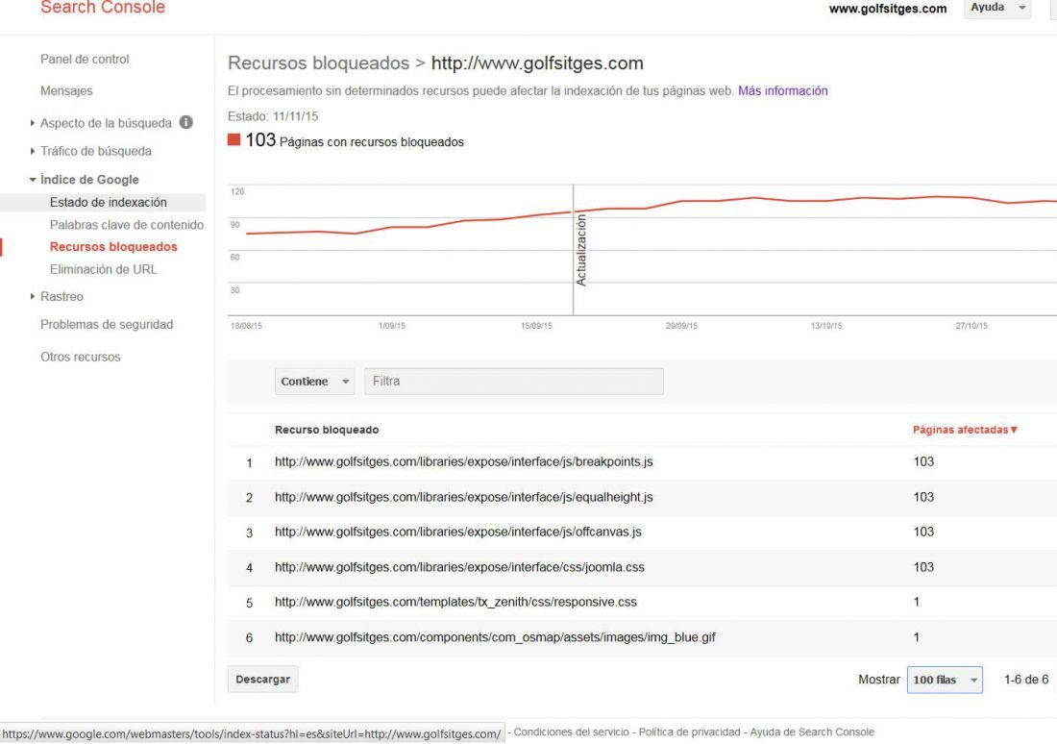Open Otros recursos
The height and width of the screenshot is (744, 1057).
click(80, 357)
